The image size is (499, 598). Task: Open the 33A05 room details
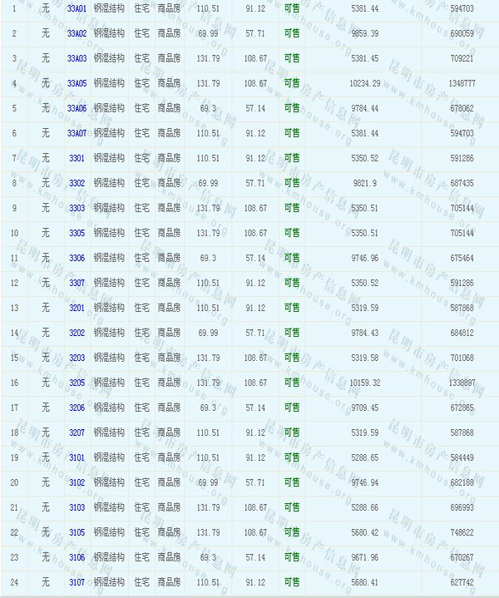[x=77, y=83]
